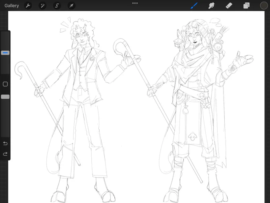Adjust the brush opacity slider handle
Image resolution: width=270 pixels, height=203 pixels.
pyautogui.click(x=5, y=97)
